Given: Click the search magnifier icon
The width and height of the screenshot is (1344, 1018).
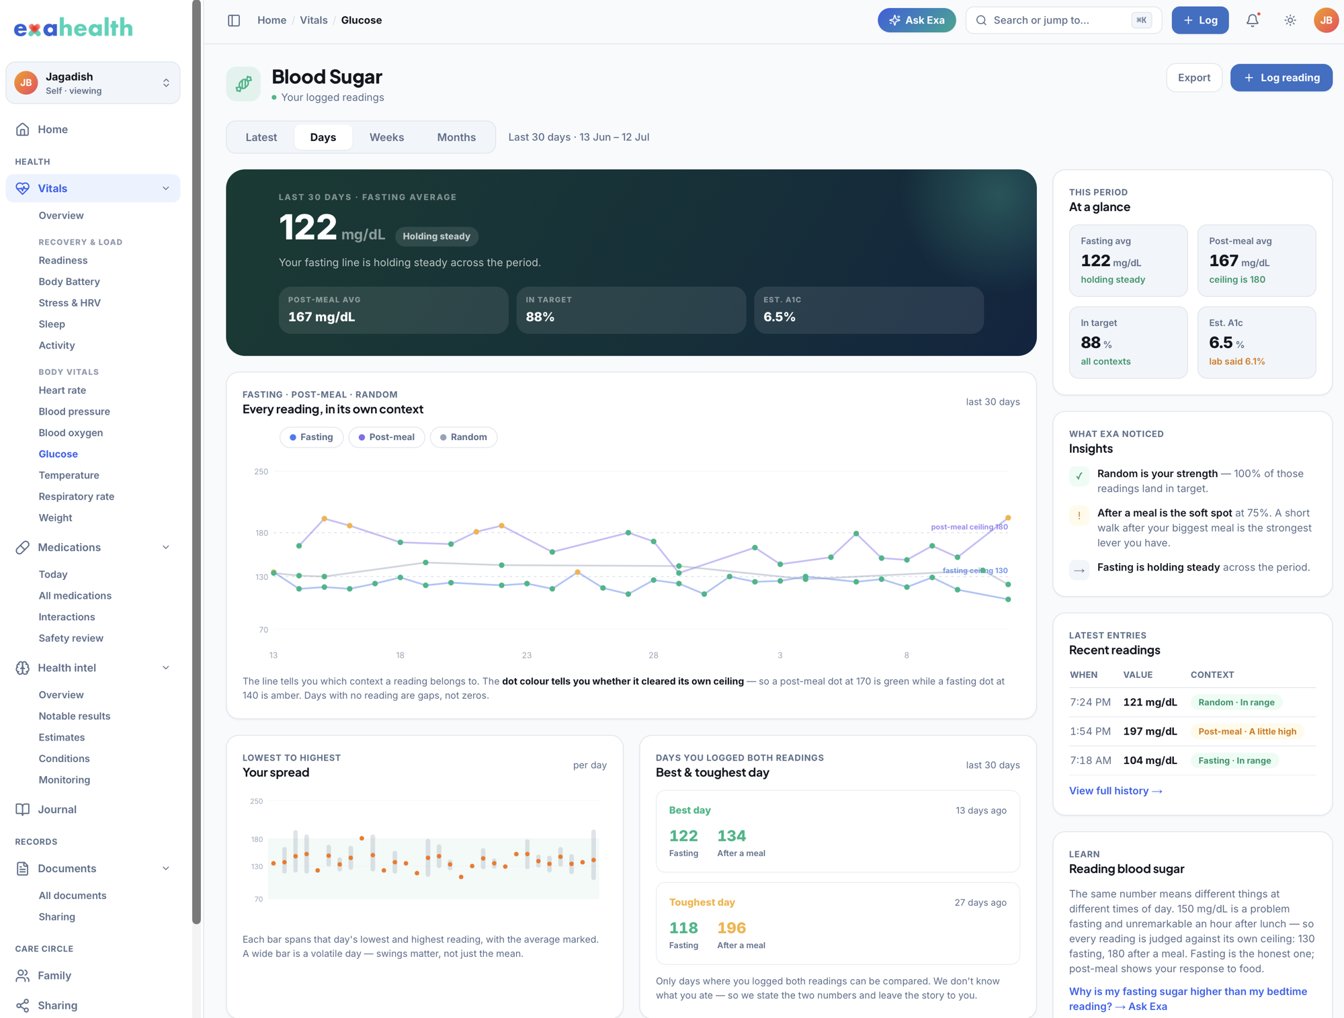Looking at the screenshot, I should click(981, 20).
